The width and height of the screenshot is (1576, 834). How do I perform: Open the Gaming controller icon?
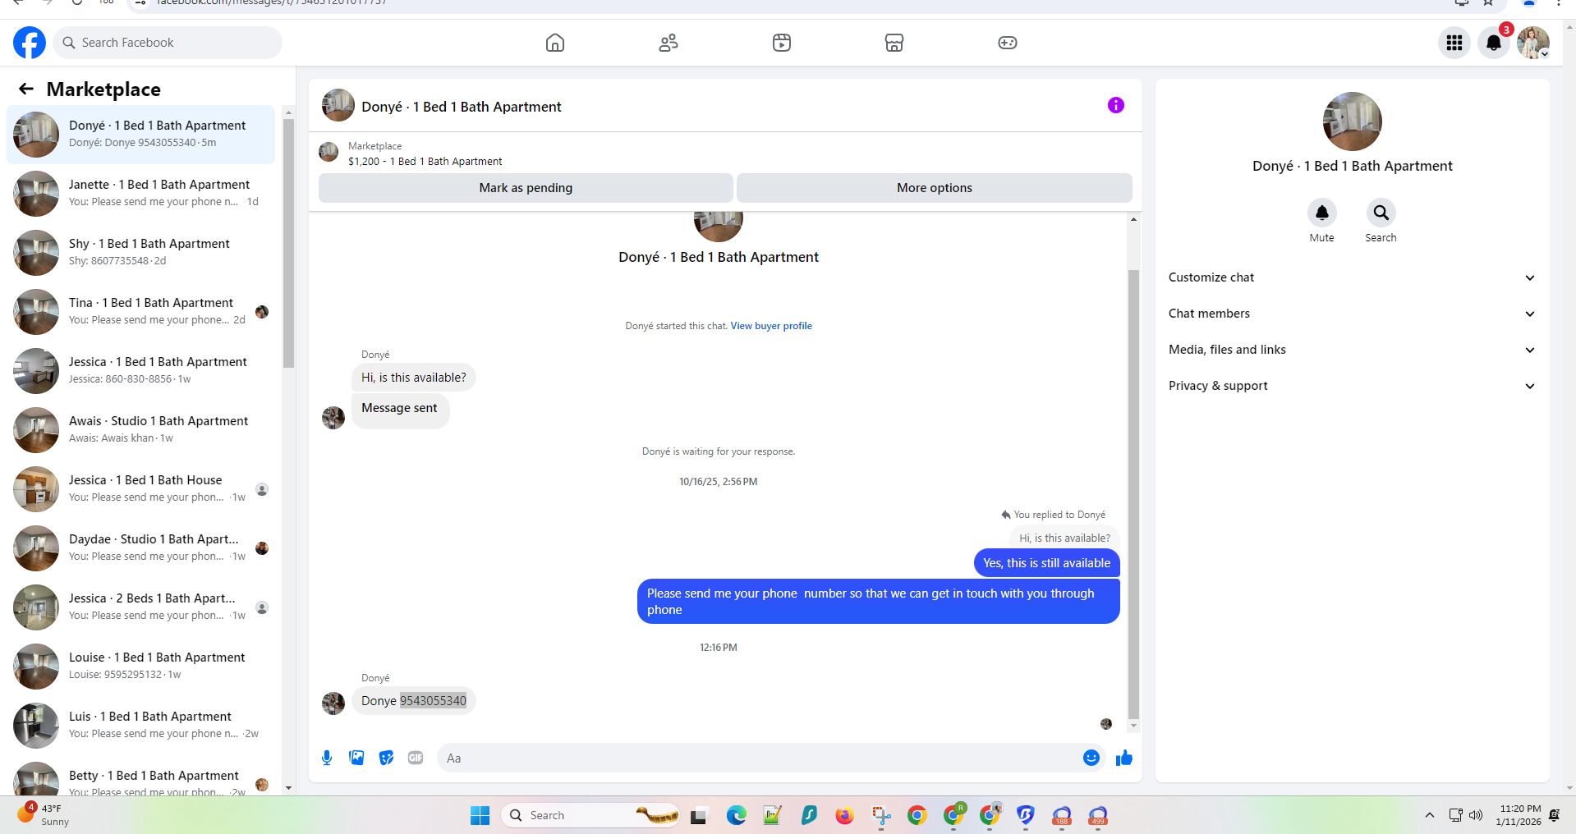coord(1008,43)
